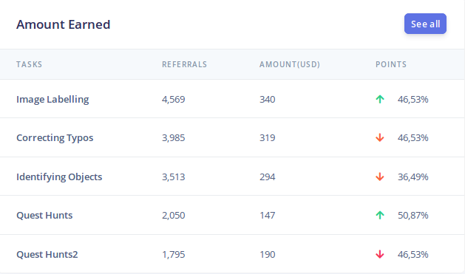Open the Identifying Objects task
The image size is (465, 274).
[59, 177]
